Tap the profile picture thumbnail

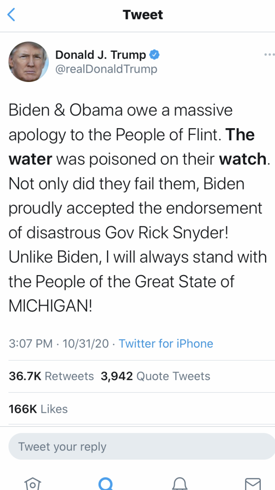[x=29, y=62]
